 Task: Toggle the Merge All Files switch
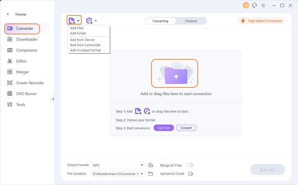(x=190, y=165)
